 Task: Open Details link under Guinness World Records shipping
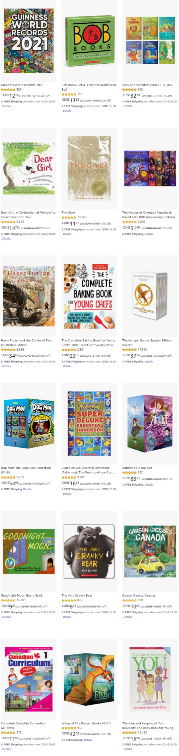[7, 106]
